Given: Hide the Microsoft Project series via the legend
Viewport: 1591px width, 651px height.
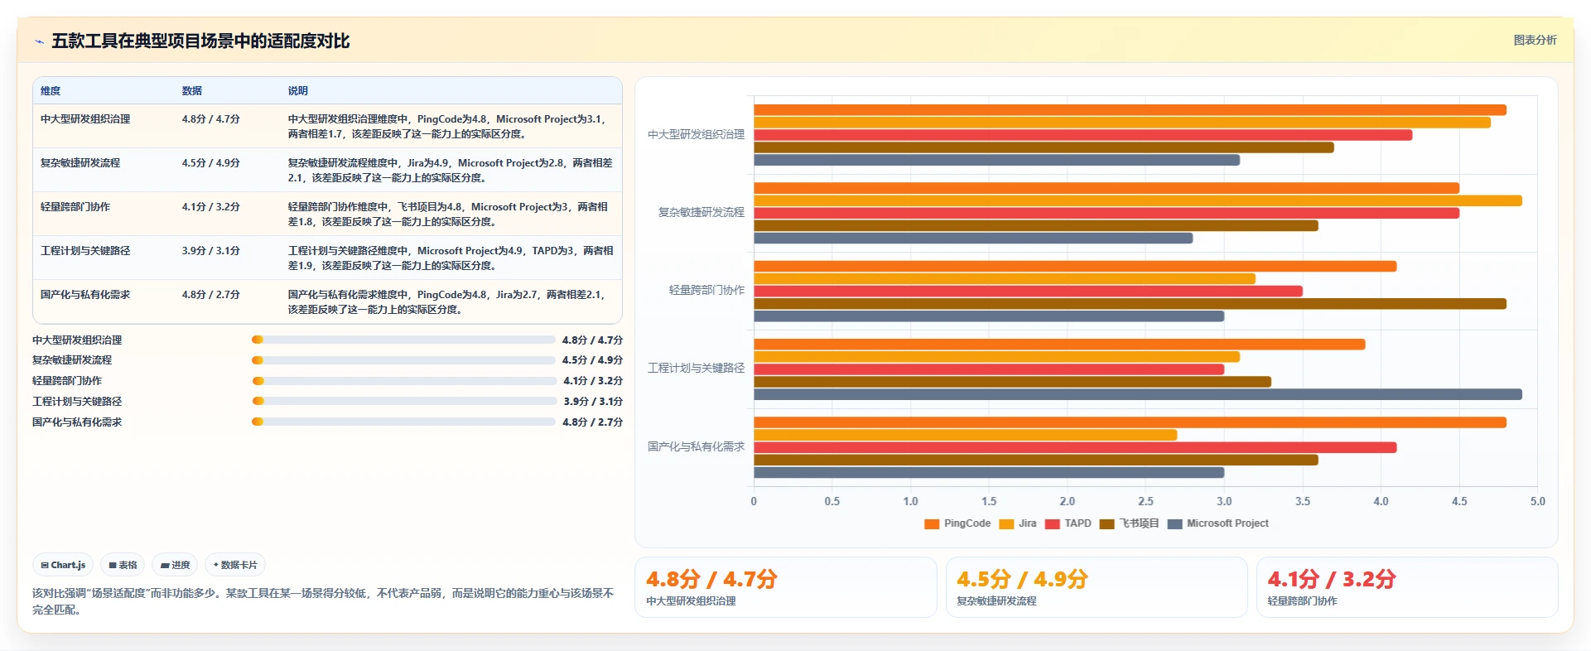Looking at the screenshot, I should click(x=1218, y=523).
